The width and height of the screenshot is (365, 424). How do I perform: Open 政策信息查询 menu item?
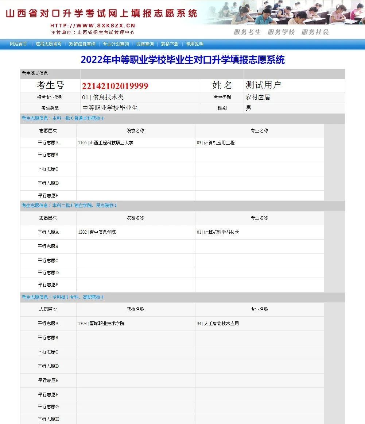coord(82,44)
